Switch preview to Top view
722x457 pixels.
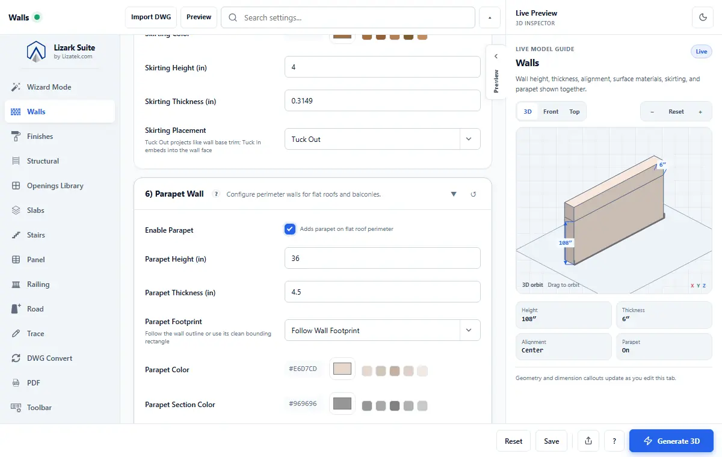pos(575,112)
